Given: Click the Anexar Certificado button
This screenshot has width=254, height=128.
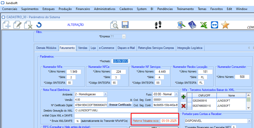Looking at the screenshot, I should pos(120,105).
